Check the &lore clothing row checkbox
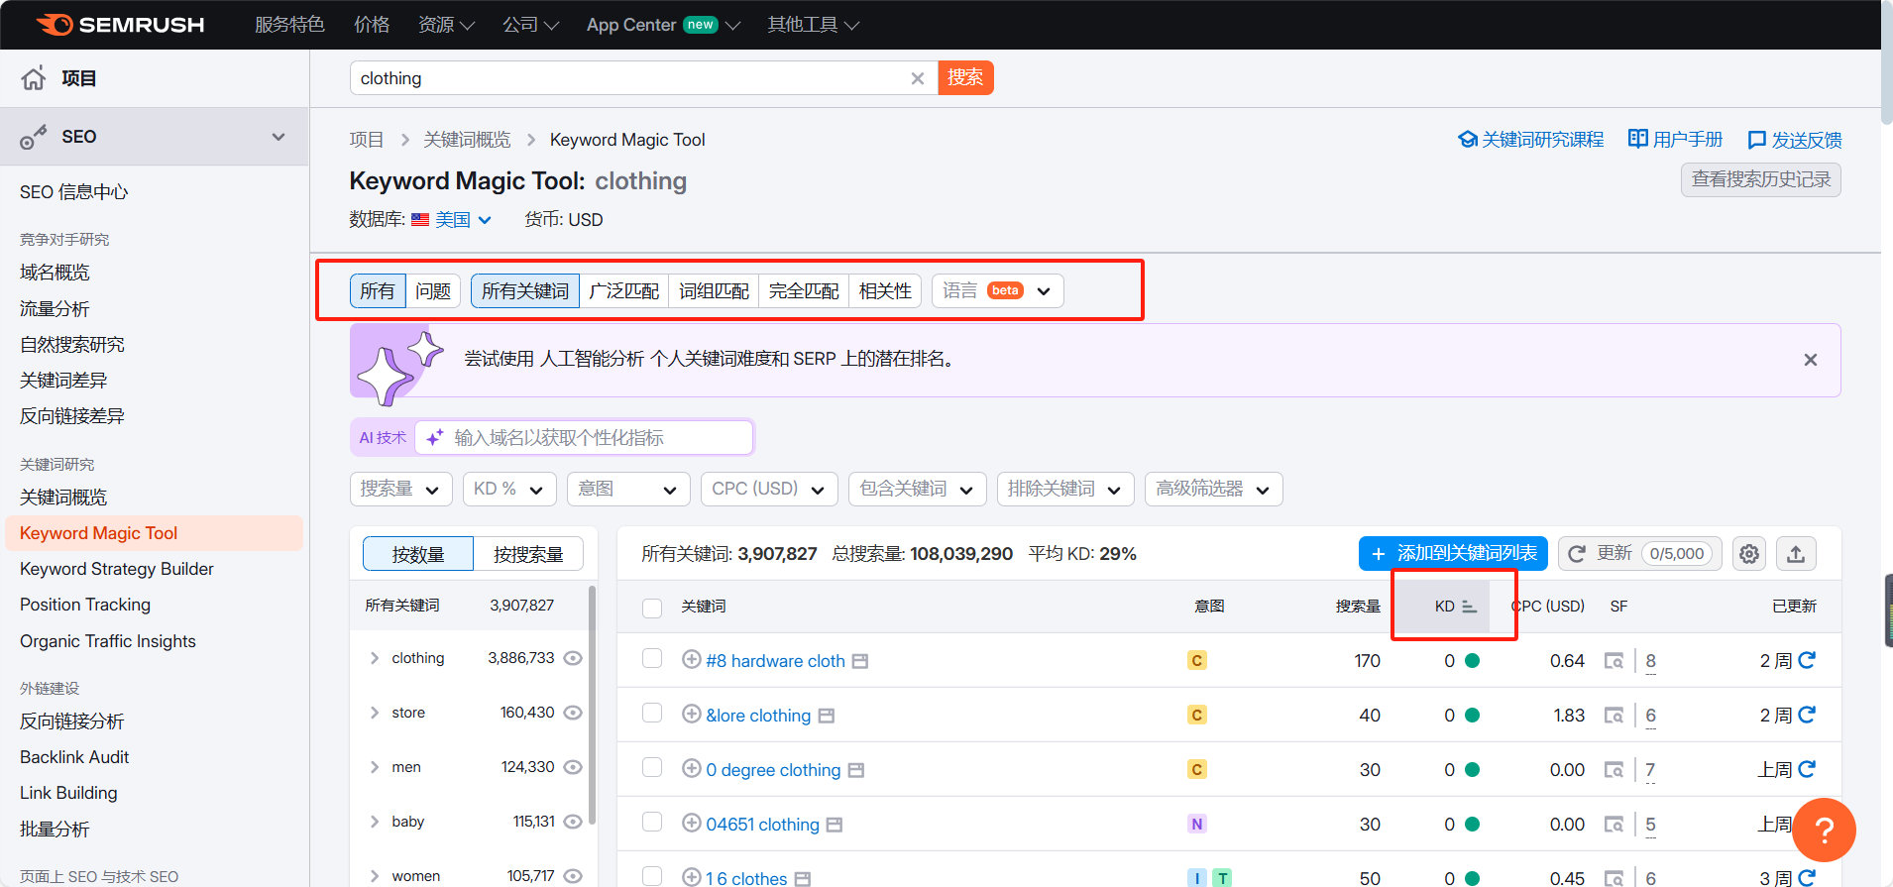 [652, 713]
